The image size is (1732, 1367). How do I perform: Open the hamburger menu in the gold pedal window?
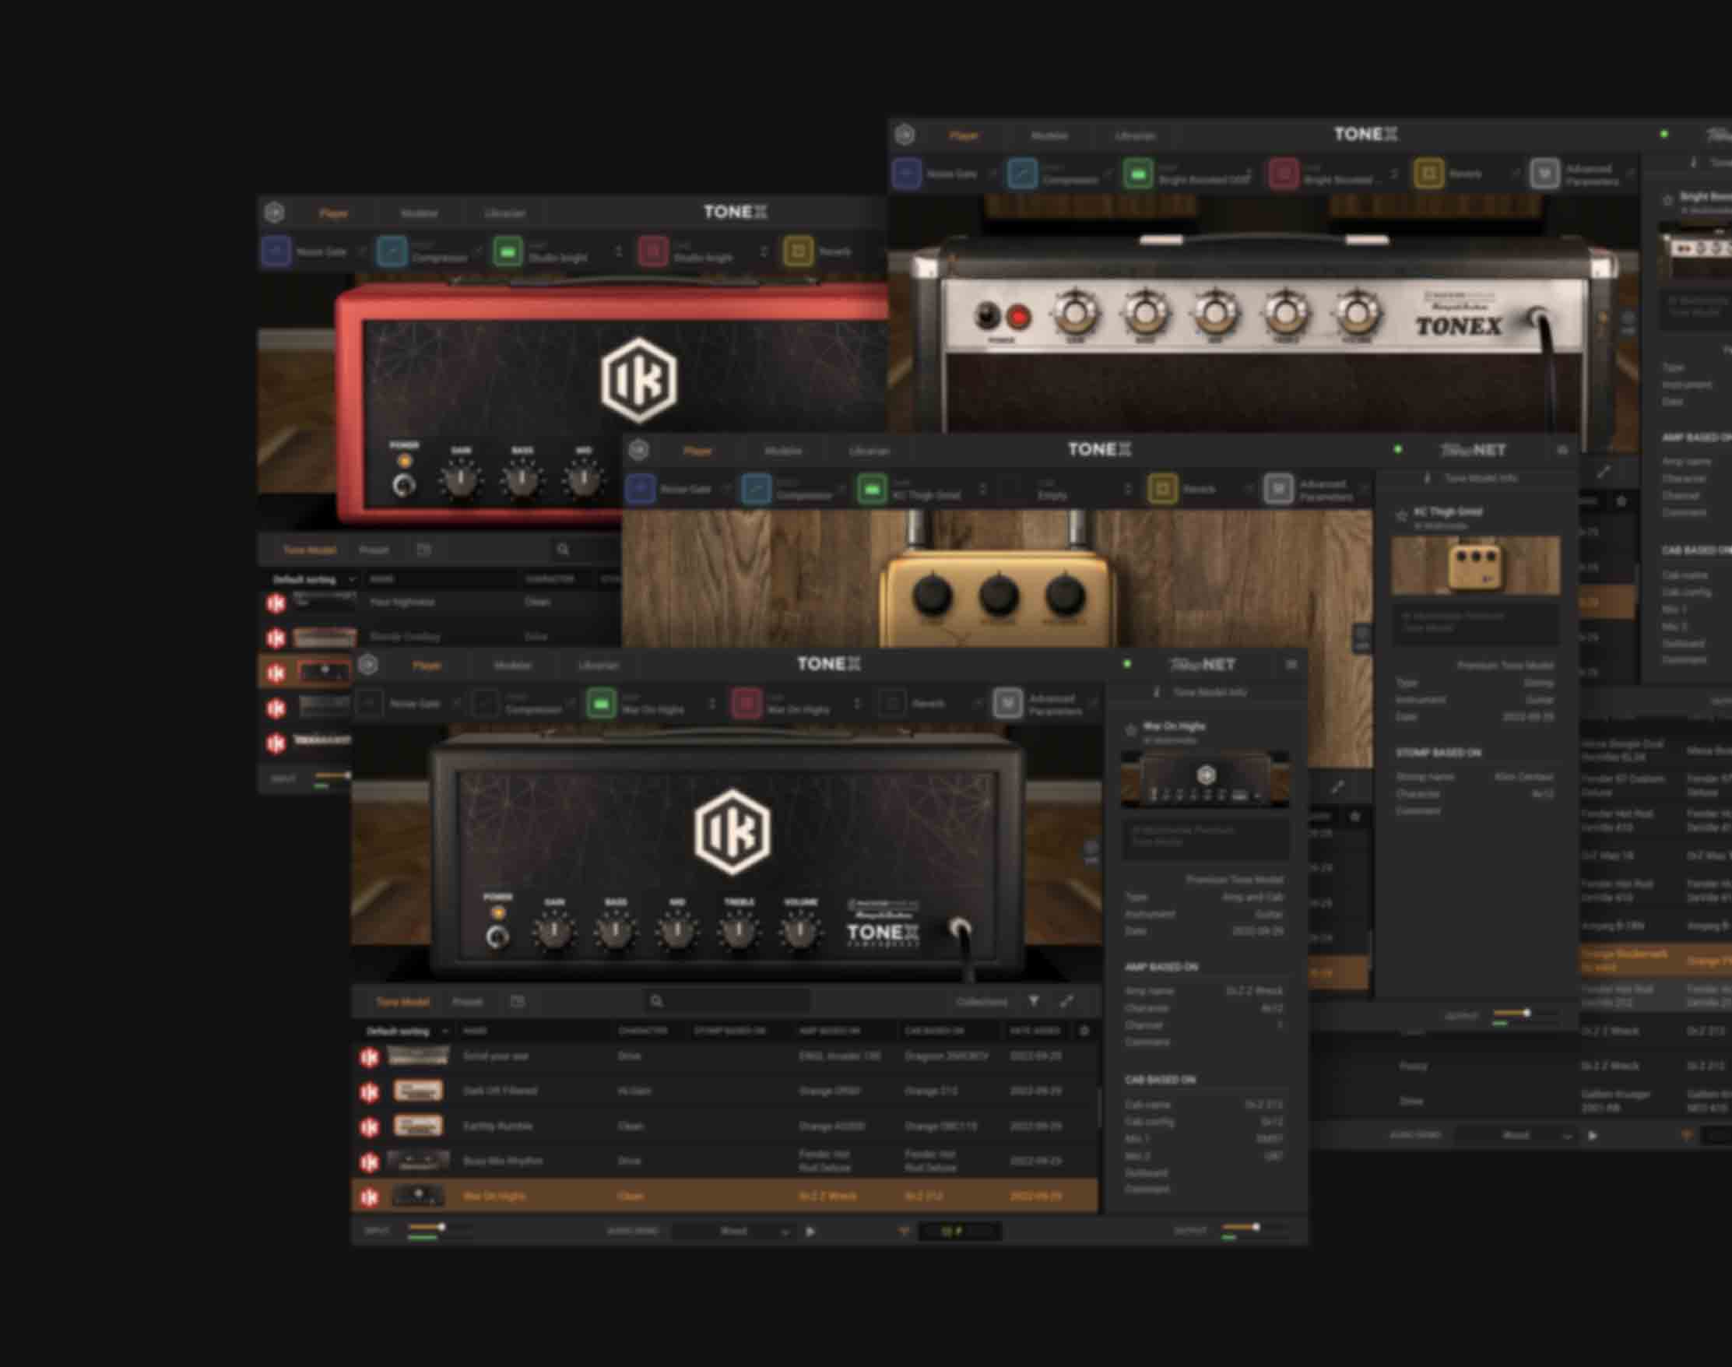[1562, 451]
